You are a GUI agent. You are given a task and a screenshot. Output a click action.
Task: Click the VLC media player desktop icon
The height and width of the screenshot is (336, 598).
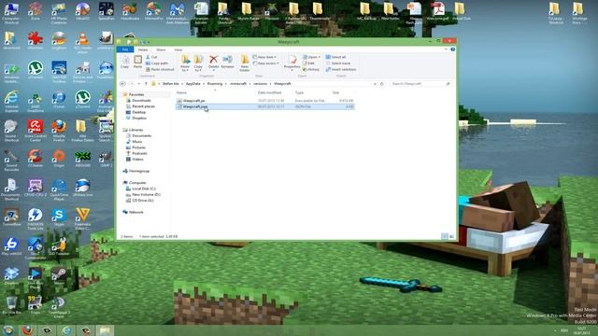(x=82, y=43)
